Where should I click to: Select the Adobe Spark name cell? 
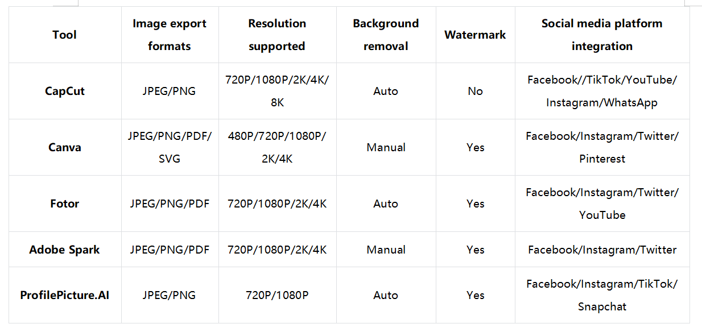64,250
